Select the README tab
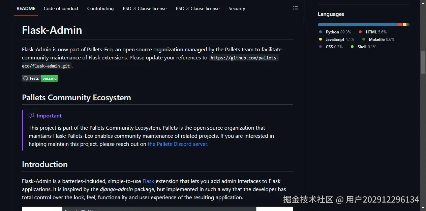 tap(26, 8)
